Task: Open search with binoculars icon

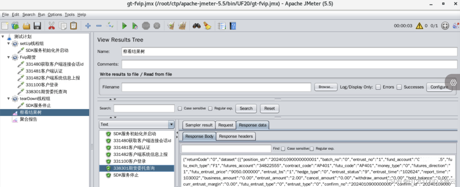Action: (197, 26)
